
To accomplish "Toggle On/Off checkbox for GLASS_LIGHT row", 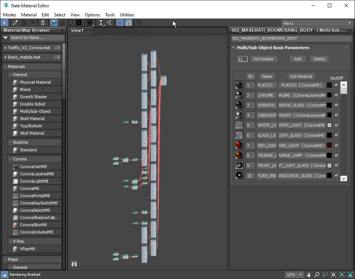I will (x=336, y=135).
